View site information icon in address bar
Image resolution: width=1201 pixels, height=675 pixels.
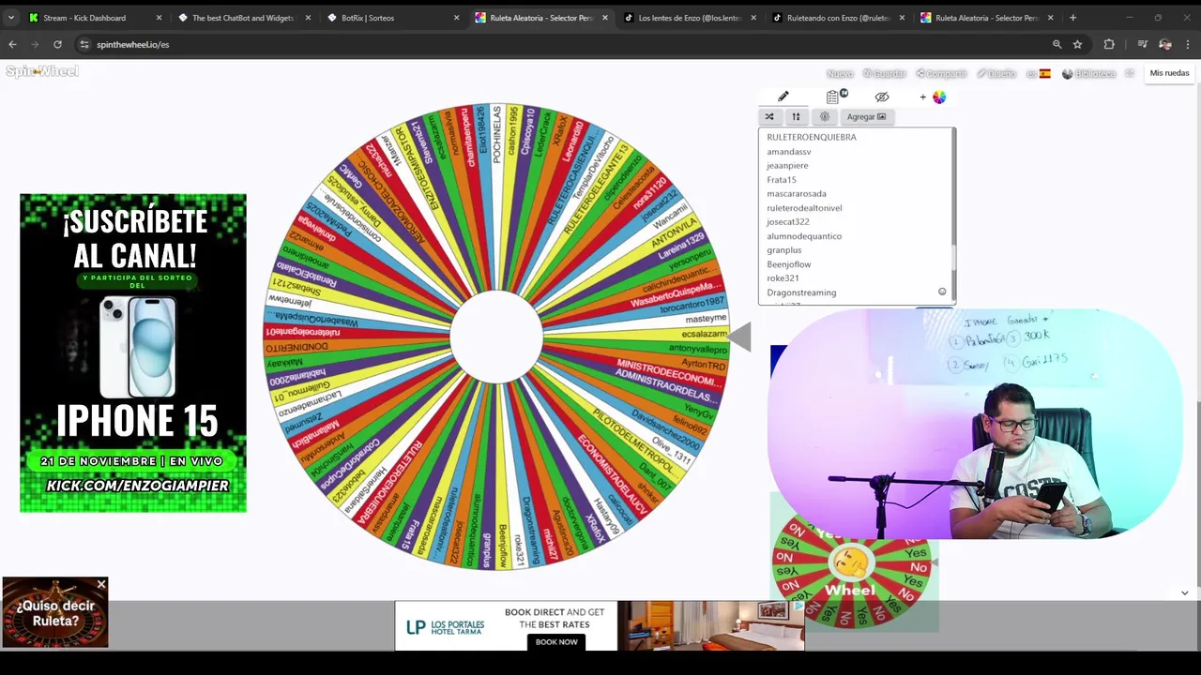(84, 44)
